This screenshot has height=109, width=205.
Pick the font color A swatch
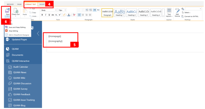(x=69, y=15)
